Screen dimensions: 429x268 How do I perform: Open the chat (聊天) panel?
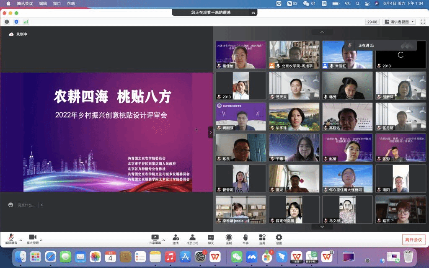point(211,237)
